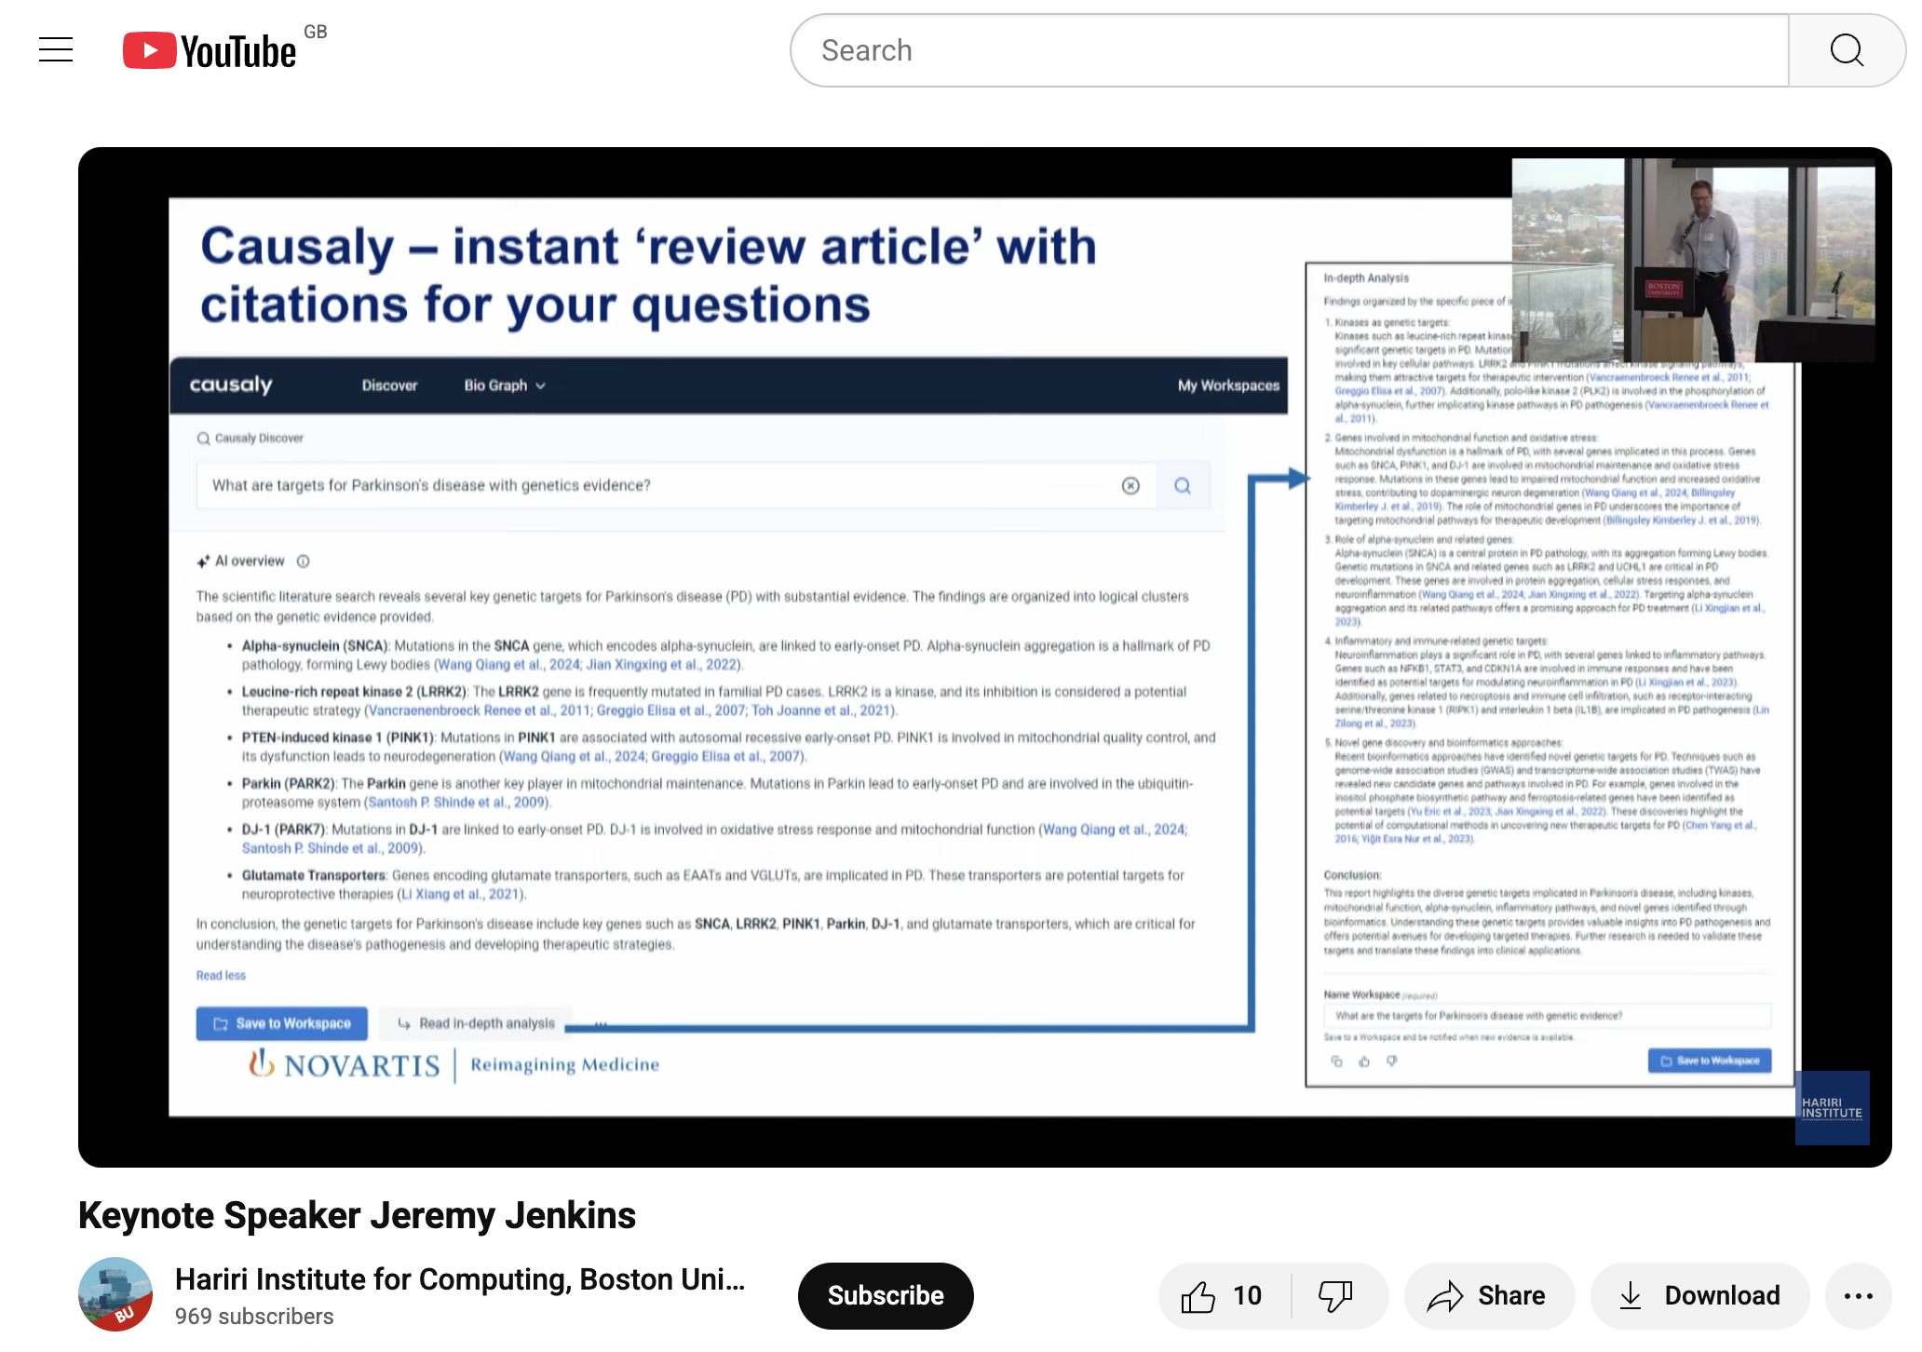Open the Hariri Institute for Computing channel name
The image size is (1922, 1352).
coord(460,1279)
